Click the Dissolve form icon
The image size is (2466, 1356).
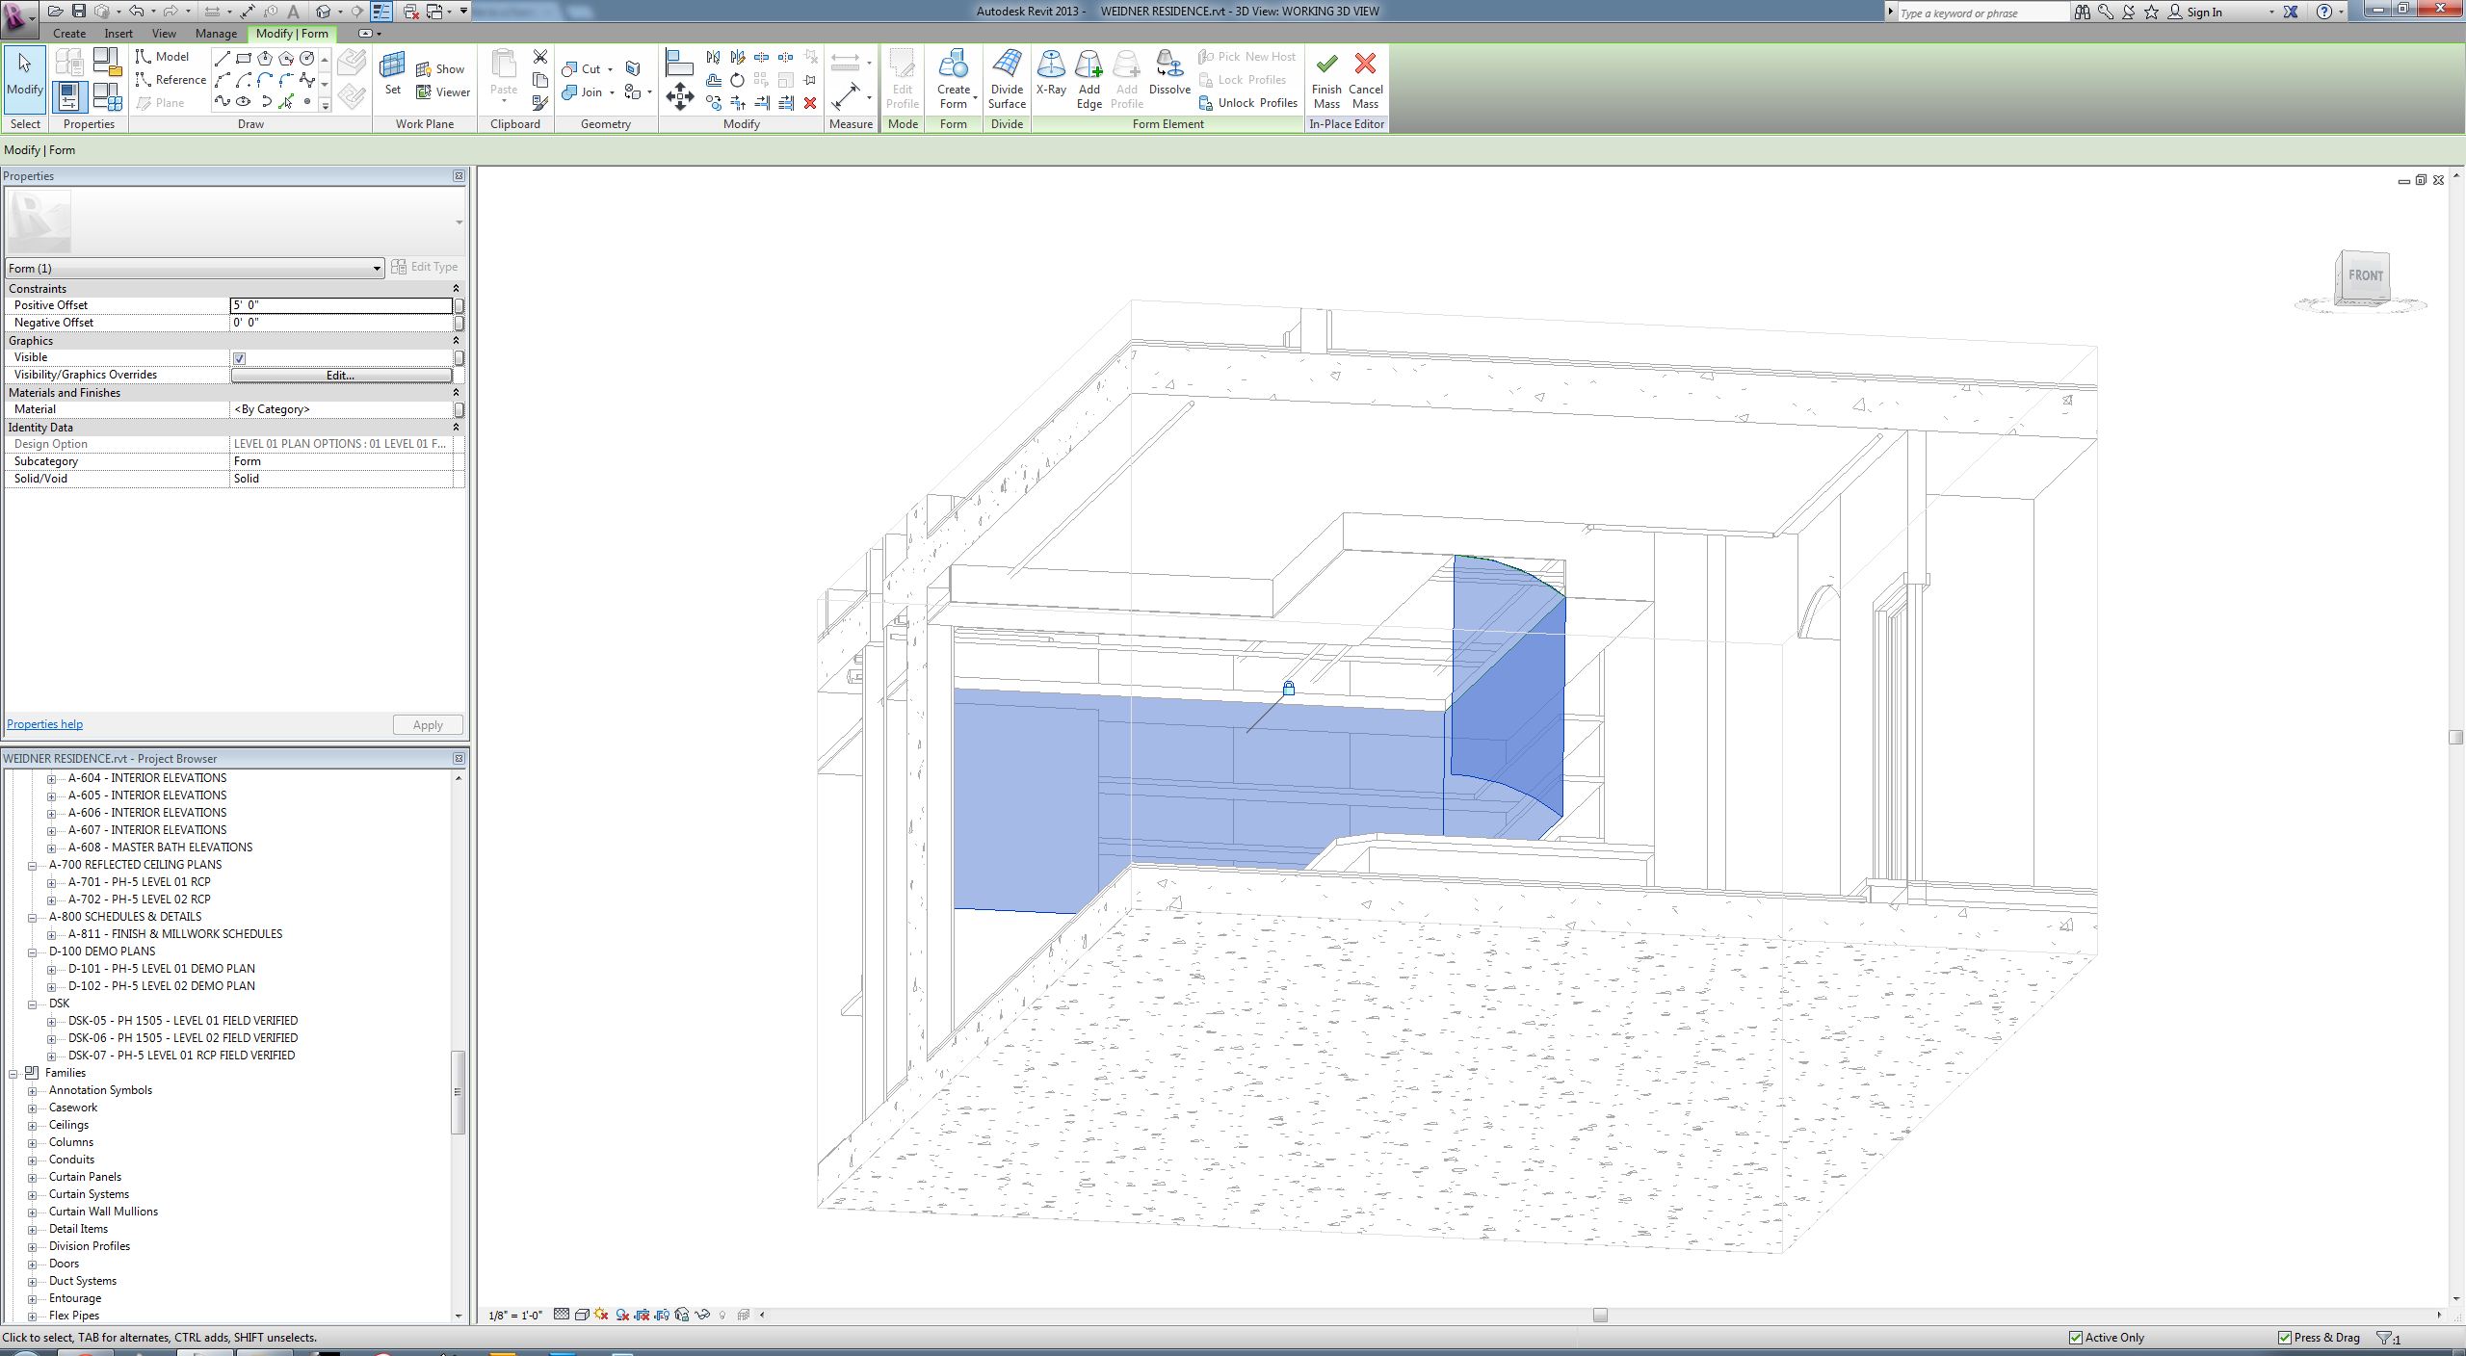pyautogui.click(x=1168, y=65)
